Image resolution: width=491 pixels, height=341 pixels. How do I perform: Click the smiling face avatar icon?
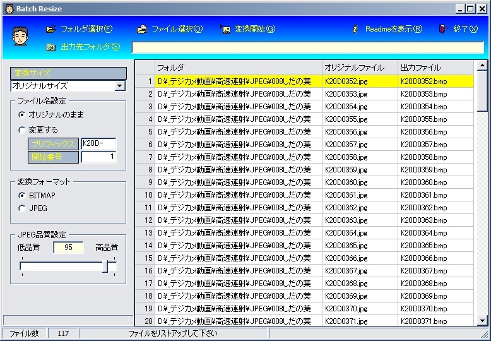coord(20,37)
